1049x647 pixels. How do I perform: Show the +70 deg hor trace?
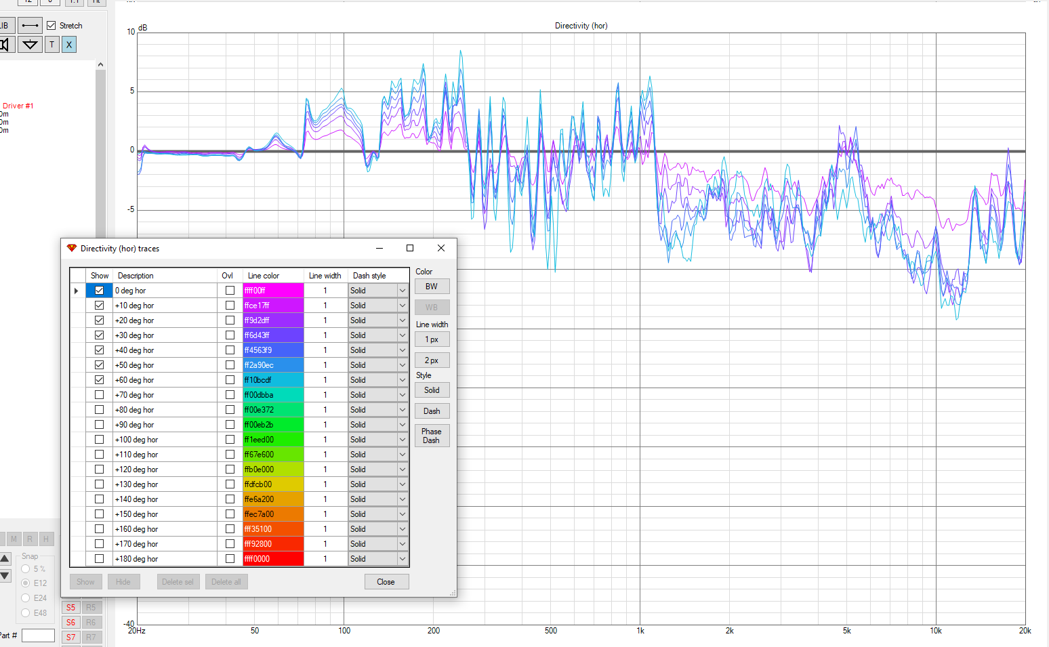pos(100,395)
